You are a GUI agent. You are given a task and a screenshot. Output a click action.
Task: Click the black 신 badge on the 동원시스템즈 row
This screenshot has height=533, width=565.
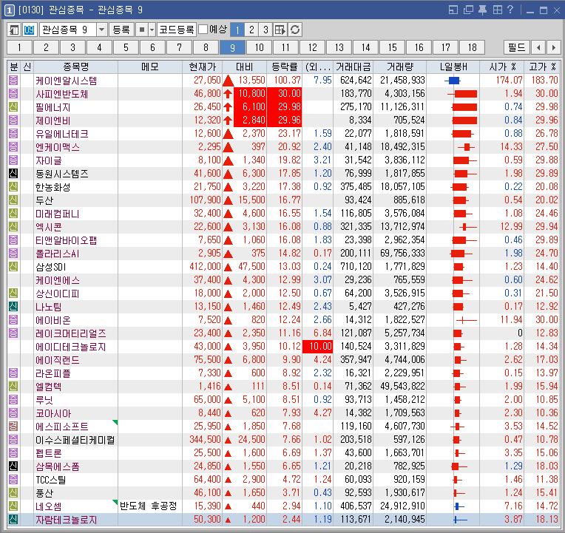tap(13, 173)
